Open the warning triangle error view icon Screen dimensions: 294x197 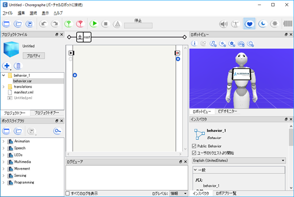point(117,24)
